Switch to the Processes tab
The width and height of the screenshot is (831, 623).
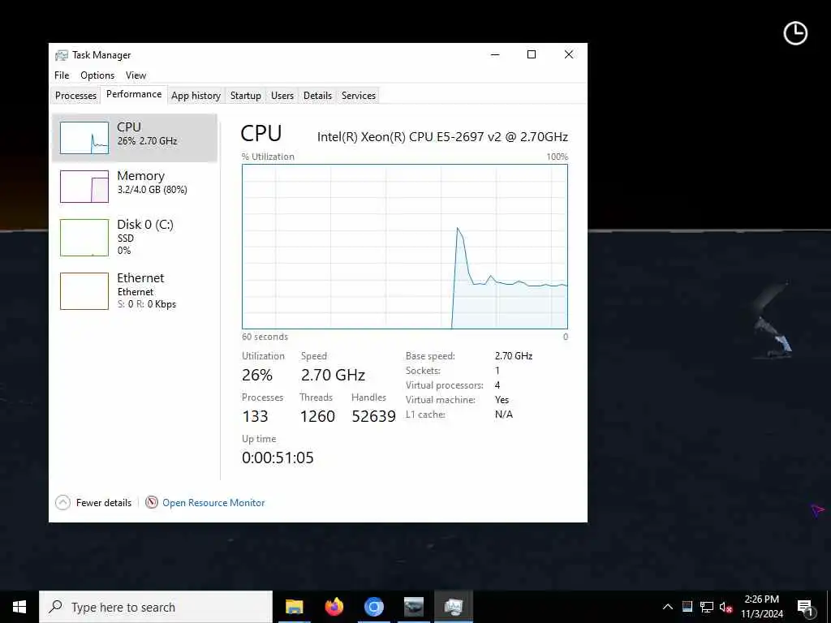(x=75, y=96)
